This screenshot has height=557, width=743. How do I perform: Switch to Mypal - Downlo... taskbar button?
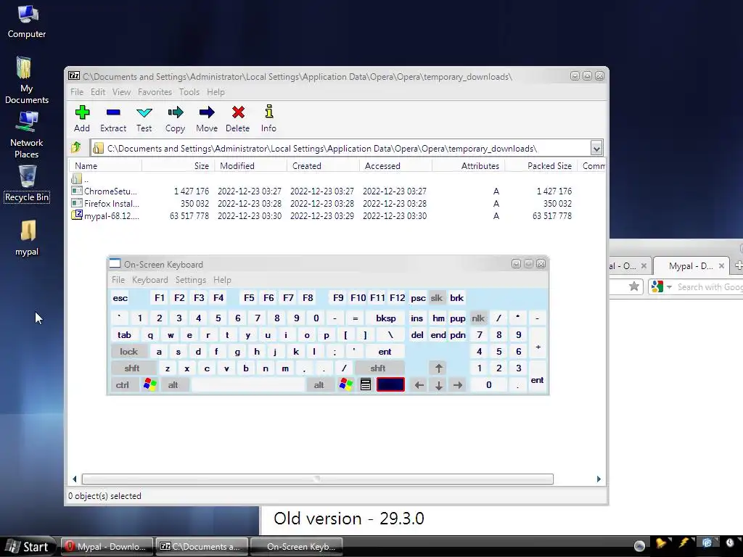click(x=106, y=547)
